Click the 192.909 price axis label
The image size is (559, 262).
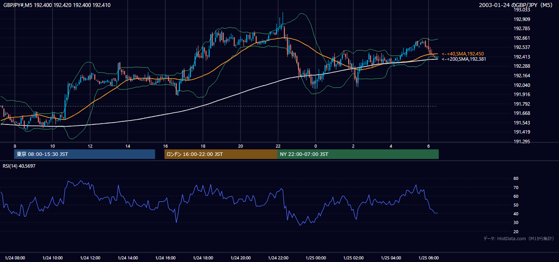pos(522,19)
